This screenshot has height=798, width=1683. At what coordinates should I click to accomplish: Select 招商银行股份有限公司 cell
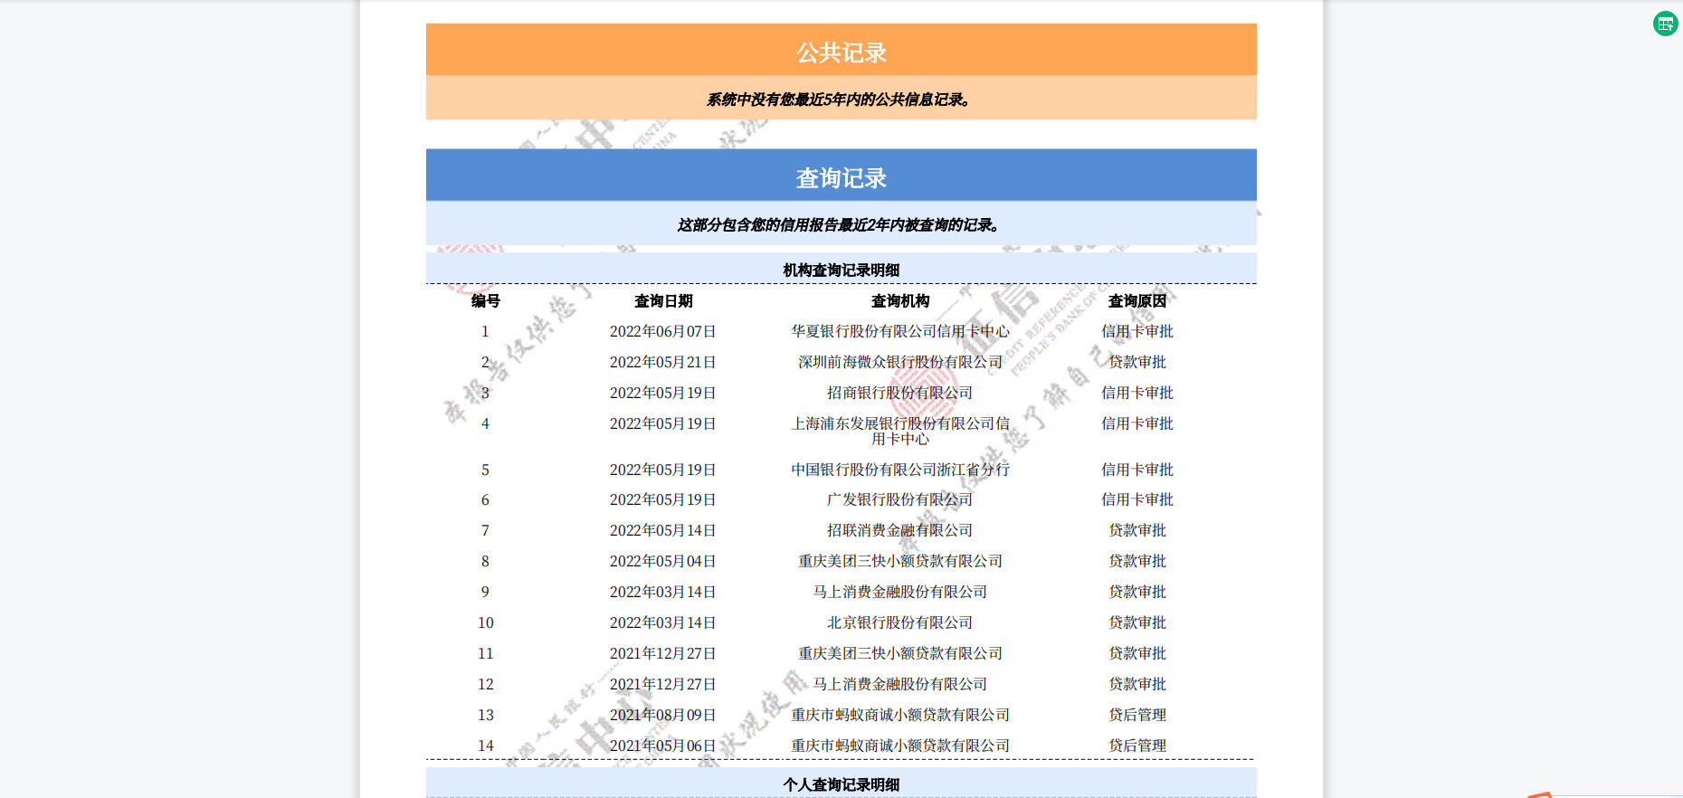pyautogui.click(x=900, y=393)
